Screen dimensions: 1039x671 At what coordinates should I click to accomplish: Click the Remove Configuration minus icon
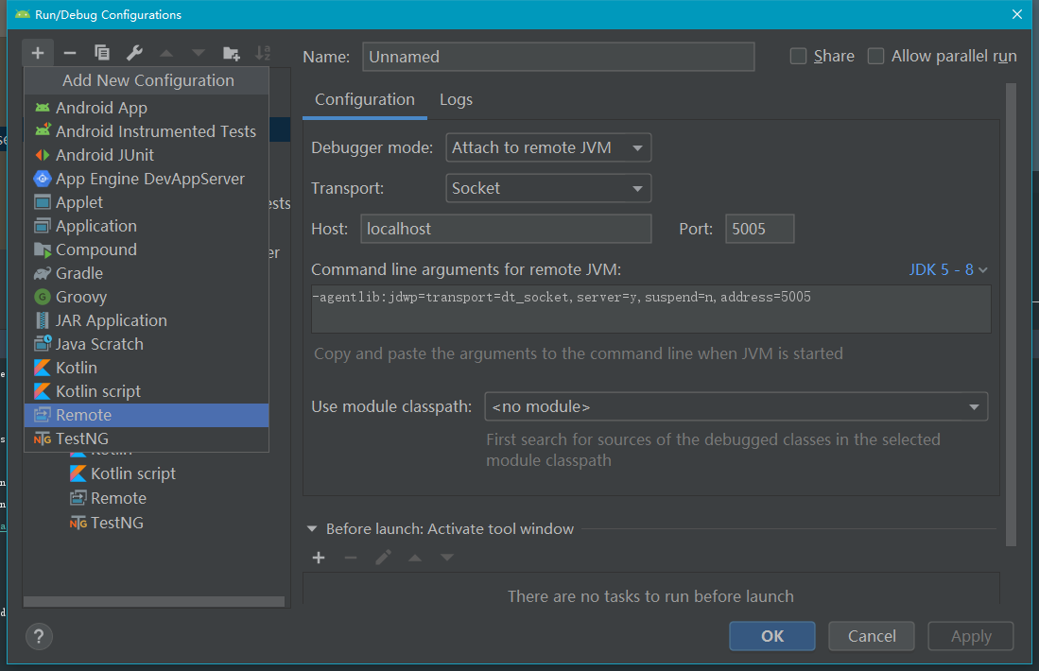click(x=69, y=53)
